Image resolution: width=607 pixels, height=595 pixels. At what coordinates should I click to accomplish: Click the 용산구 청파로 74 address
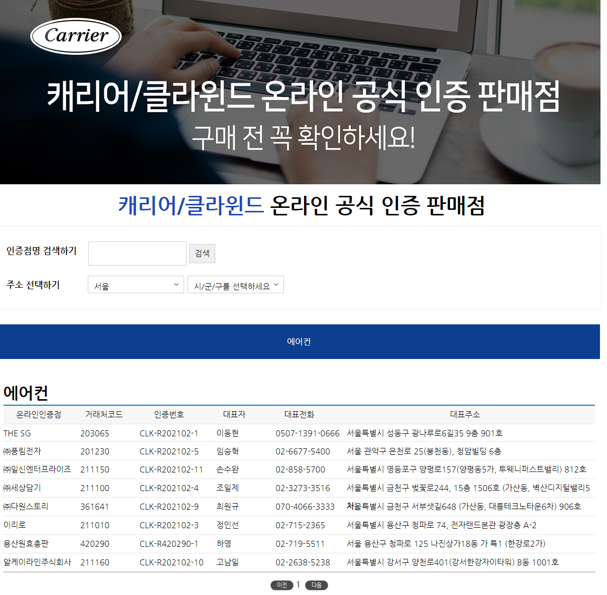point(441,525)
